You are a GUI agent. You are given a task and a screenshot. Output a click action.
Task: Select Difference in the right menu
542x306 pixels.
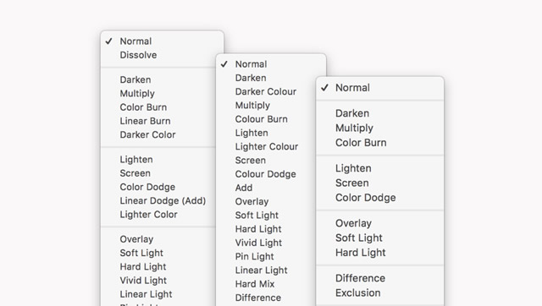click(x=360, y=278)
